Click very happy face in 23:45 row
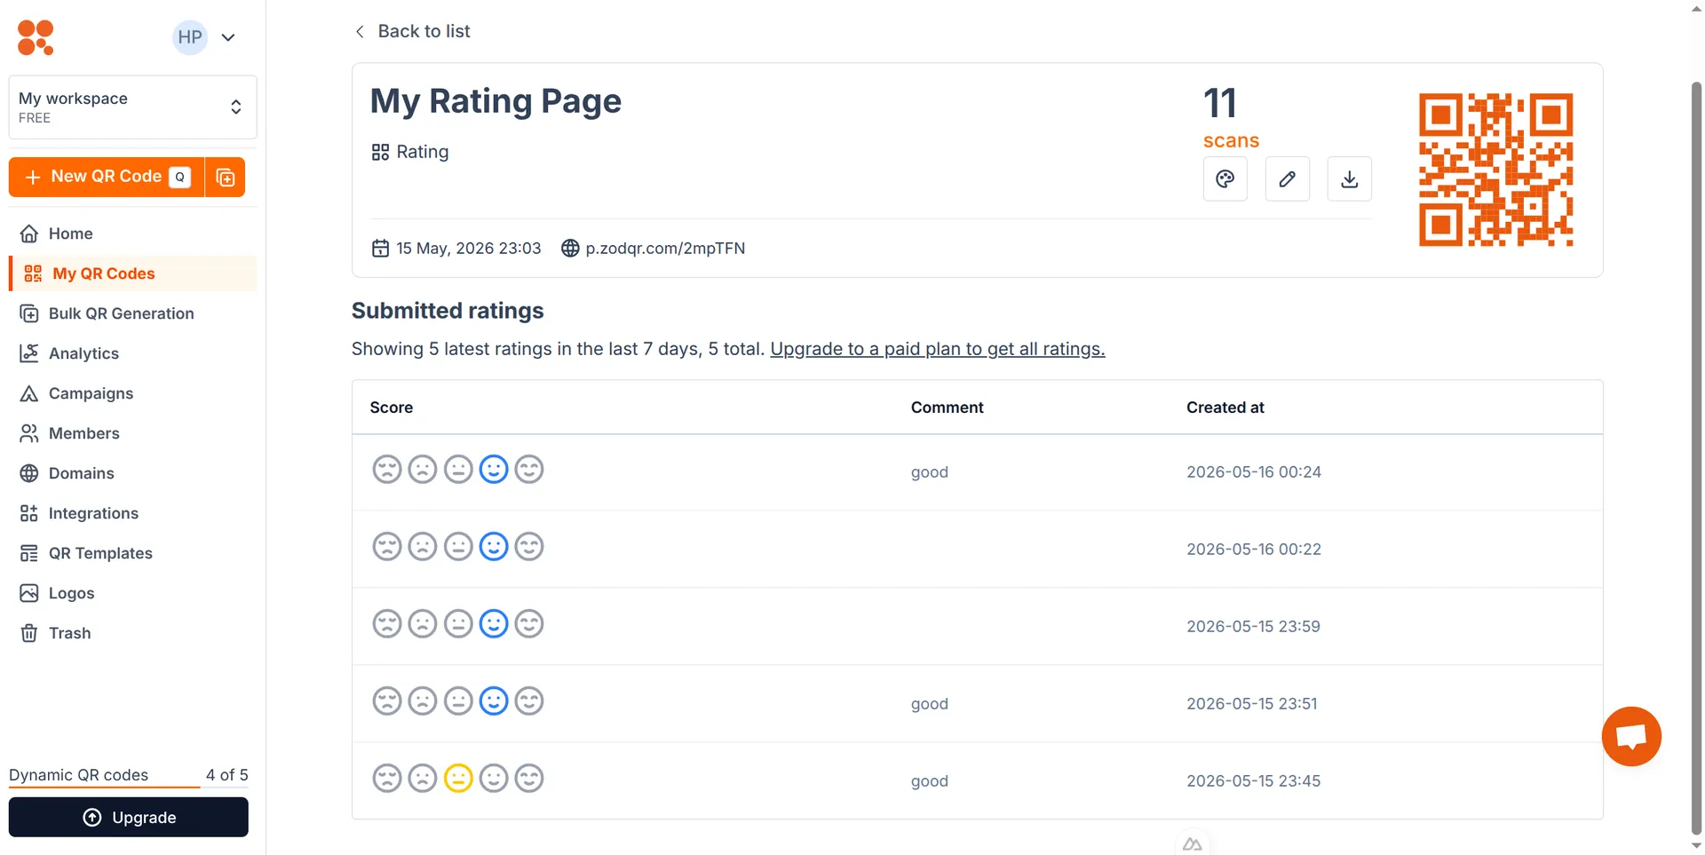Image resolution: width=1705 pixels, height=855 pixels. pyautogui.click(x=529, y=778)
